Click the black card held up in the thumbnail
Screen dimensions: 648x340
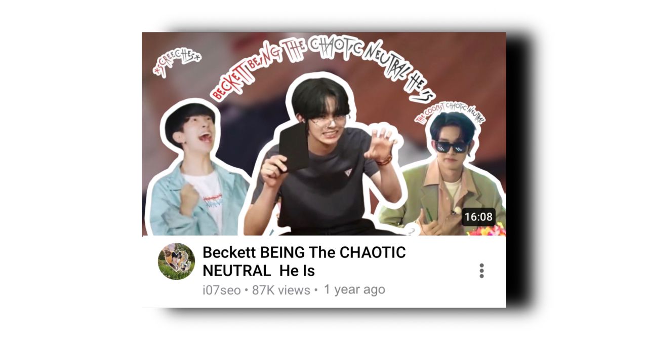point(294,146)
